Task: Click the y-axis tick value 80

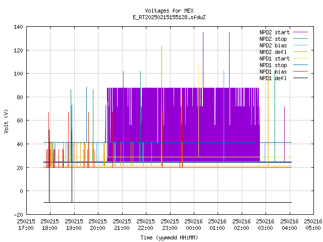Action: [x=20, y=97]
